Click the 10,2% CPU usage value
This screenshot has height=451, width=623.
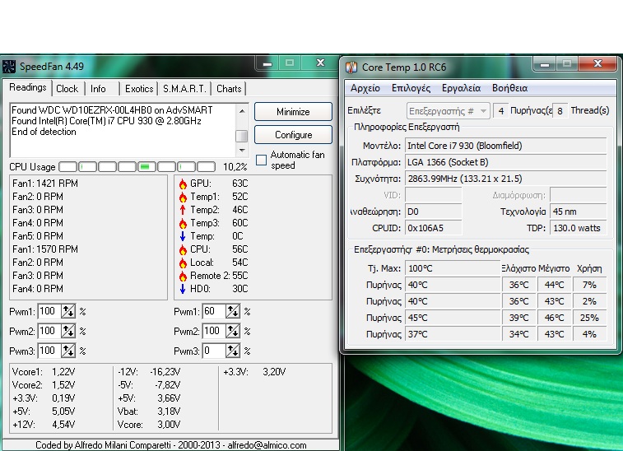235,167
